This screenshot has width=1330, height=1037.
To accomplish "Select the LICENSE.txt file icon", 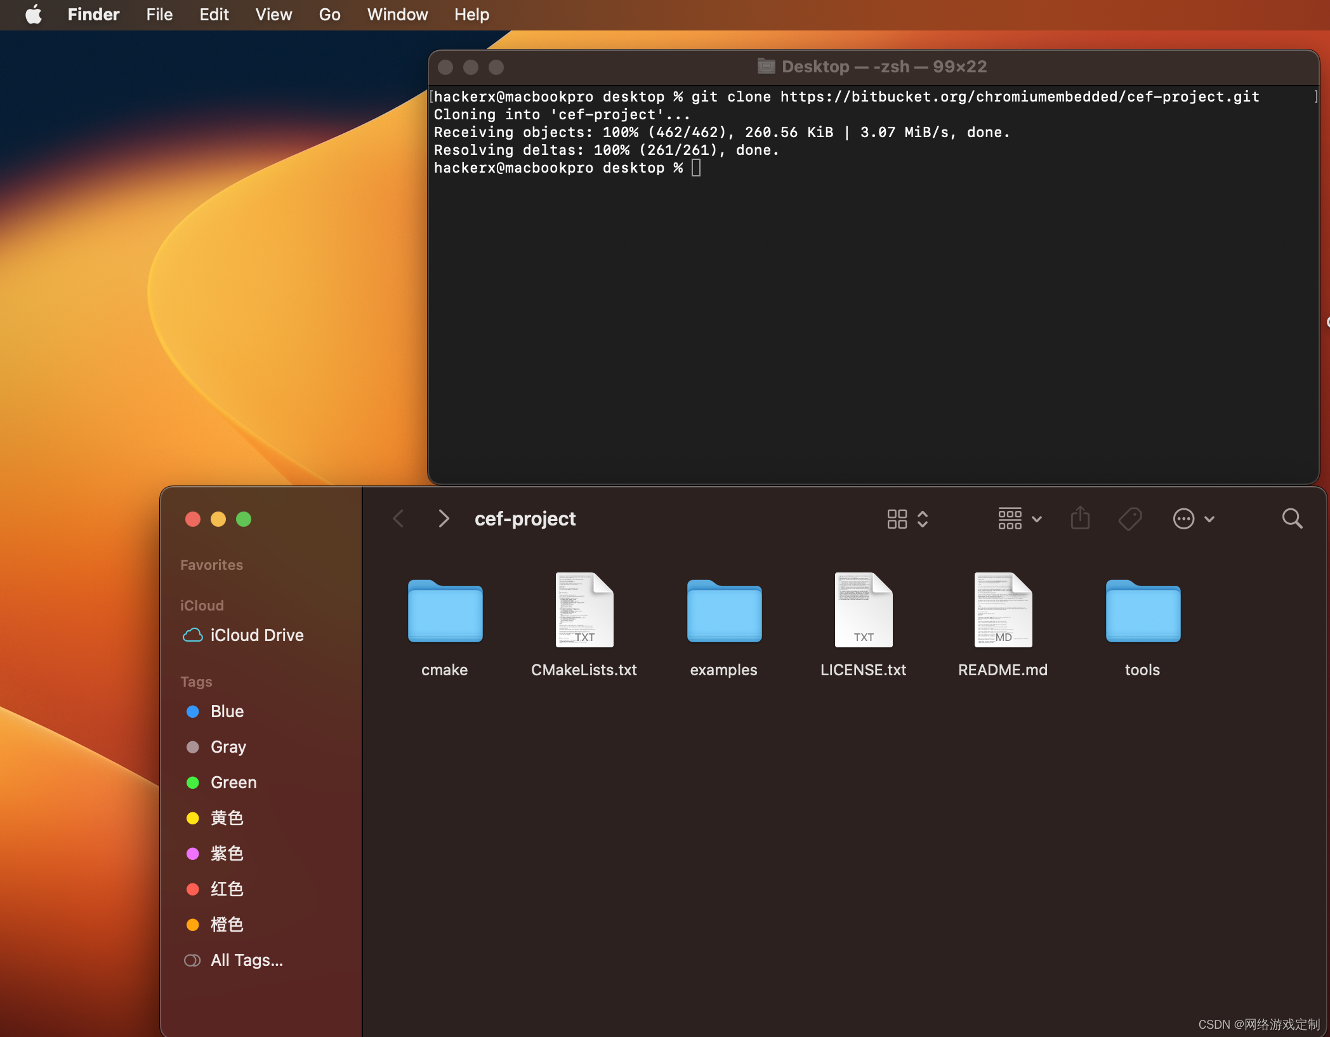I will (x=863, y=611).
